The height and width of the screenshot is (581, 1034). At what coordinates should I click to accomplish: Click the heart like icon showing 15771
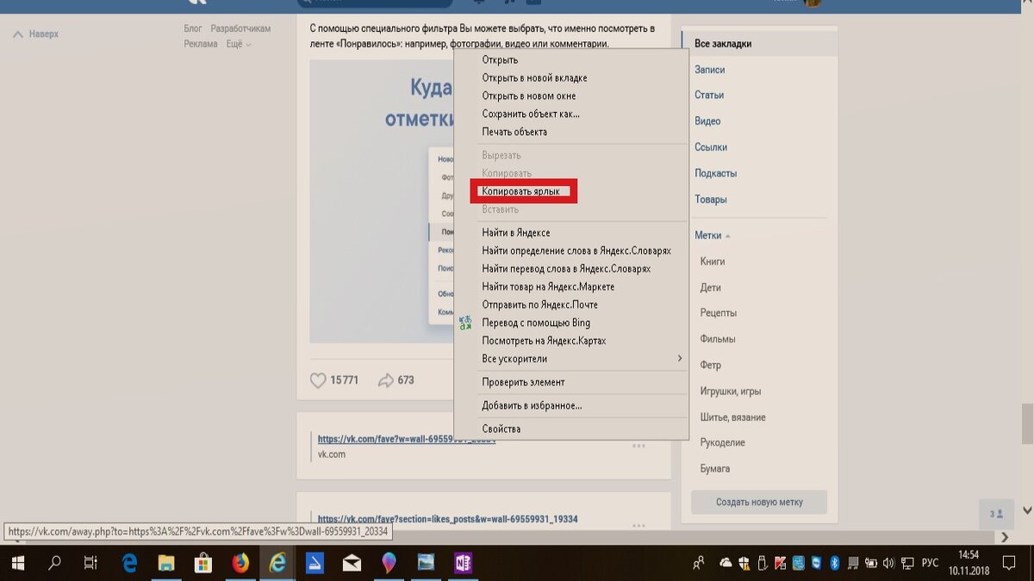[318, 380]
